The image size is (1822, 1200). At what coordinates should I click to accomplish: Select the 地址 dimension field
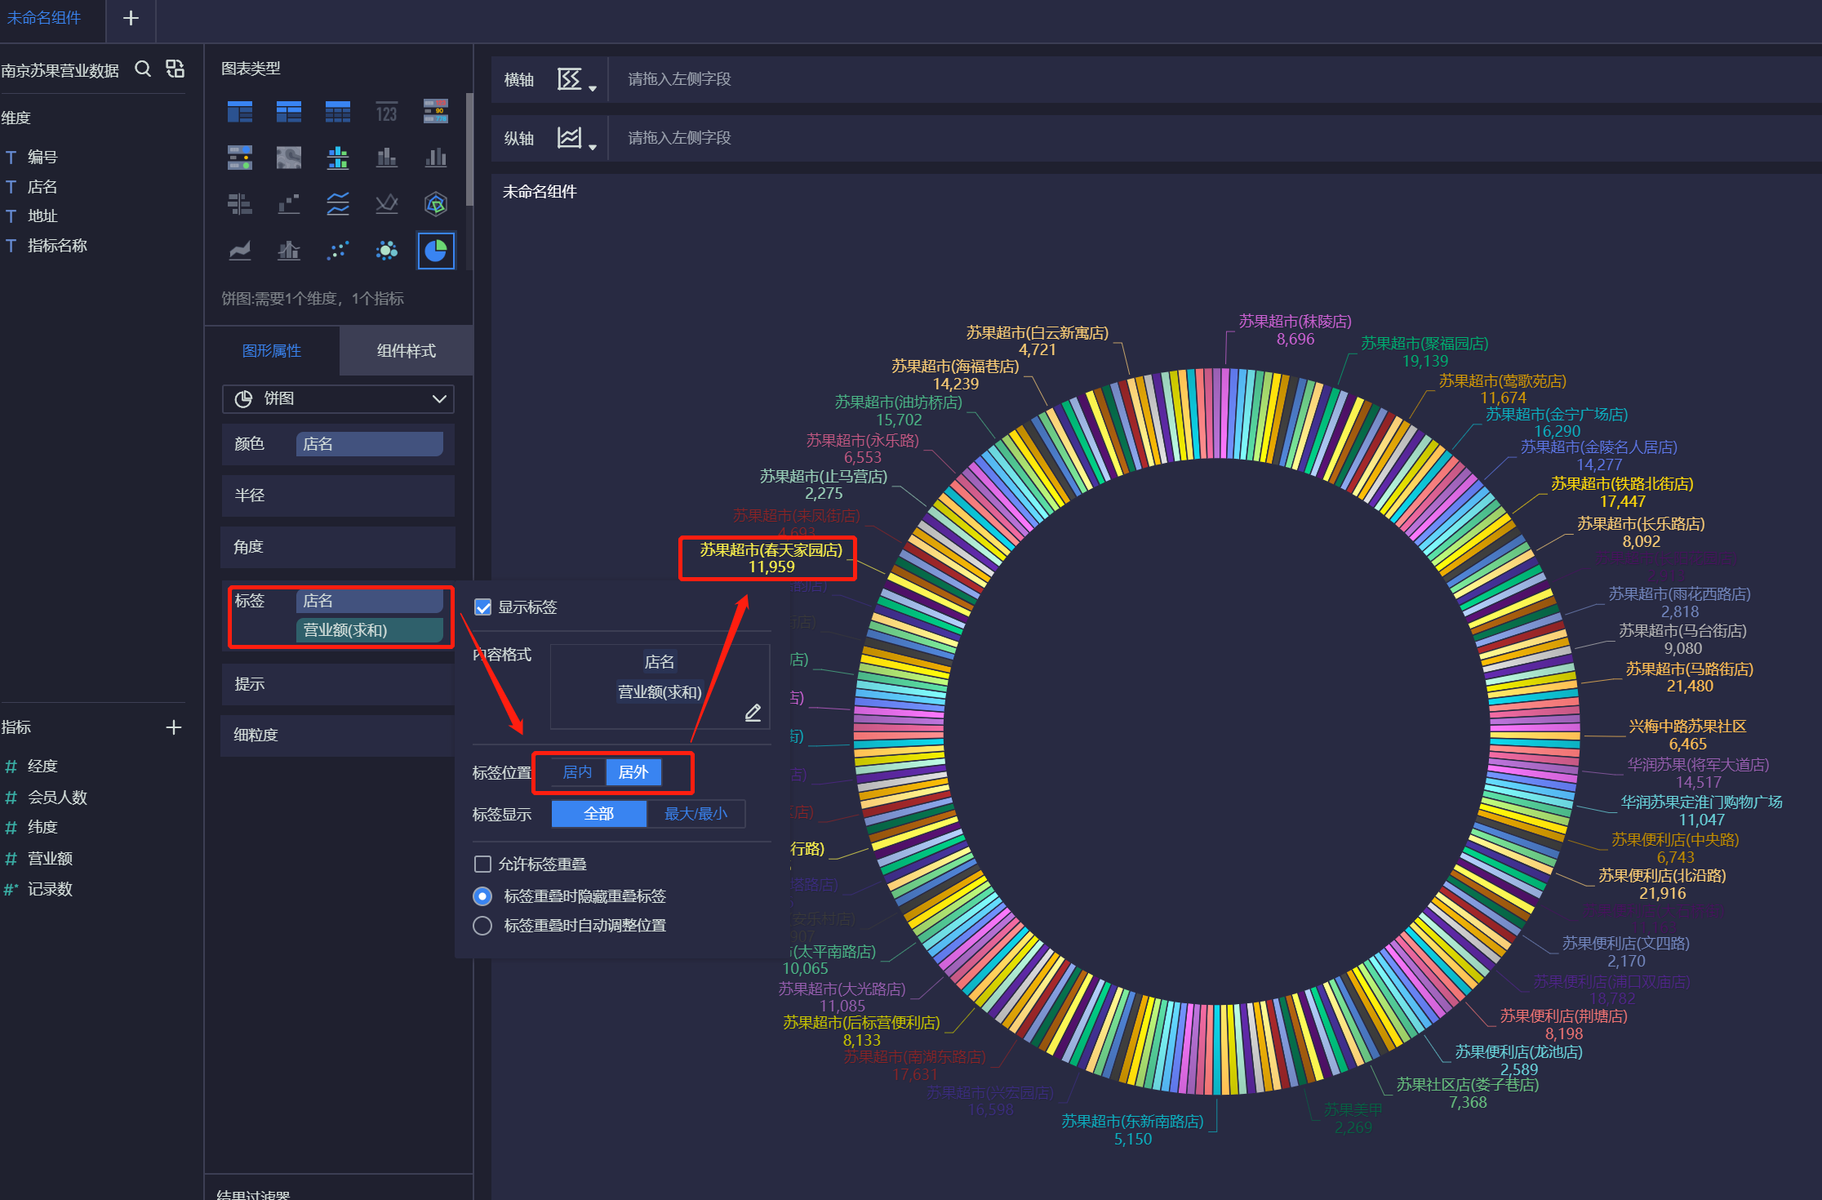coord(42,216)
